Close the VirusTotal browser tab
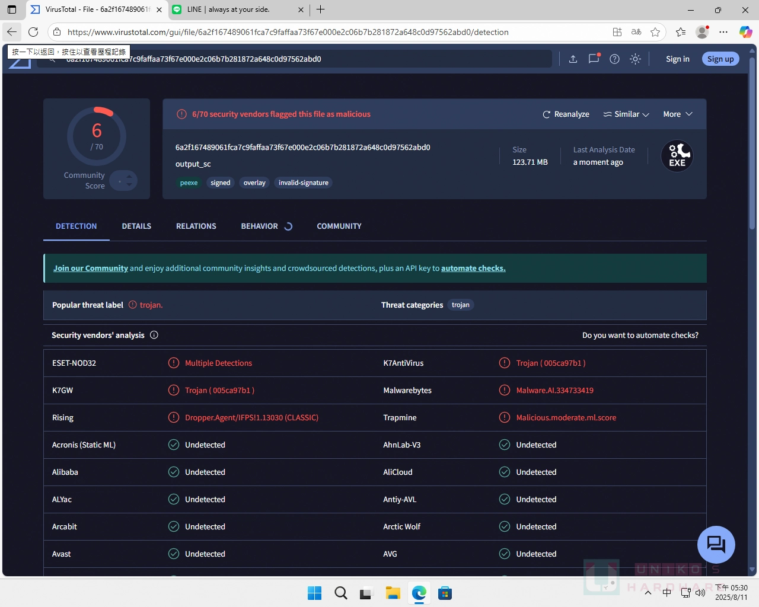The image size is (759, 607). pos(159,9)
